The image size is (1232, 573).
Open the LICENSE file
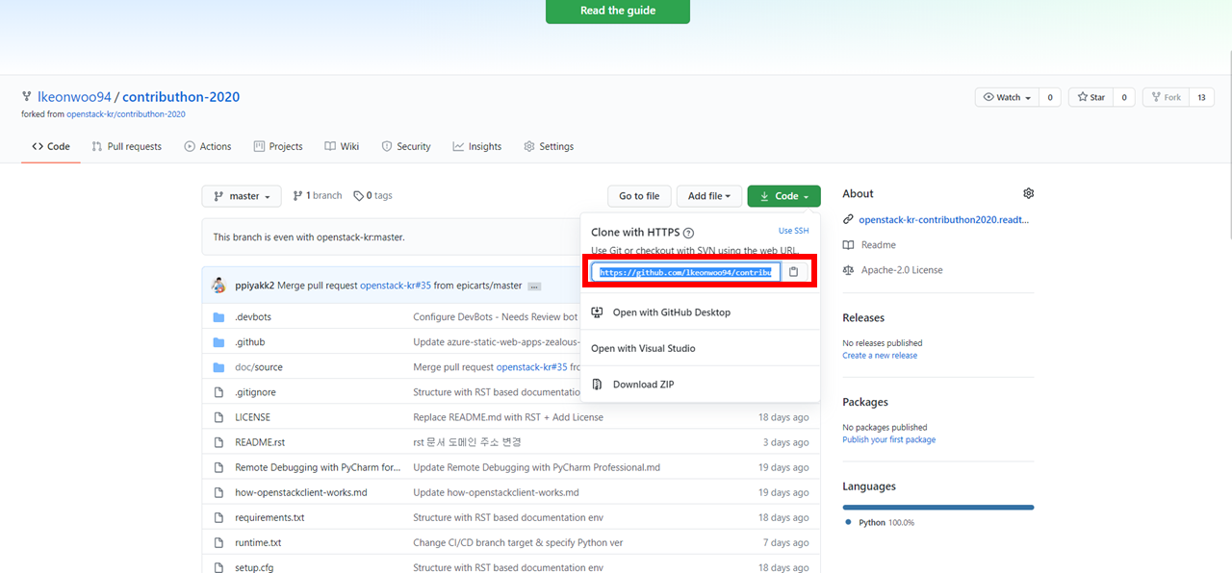point(252,417)
